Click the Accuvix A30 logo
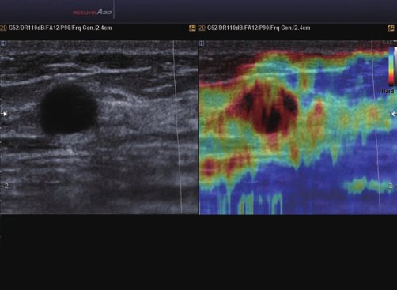Viewport: 397px width, 290px height. [93, 12]
